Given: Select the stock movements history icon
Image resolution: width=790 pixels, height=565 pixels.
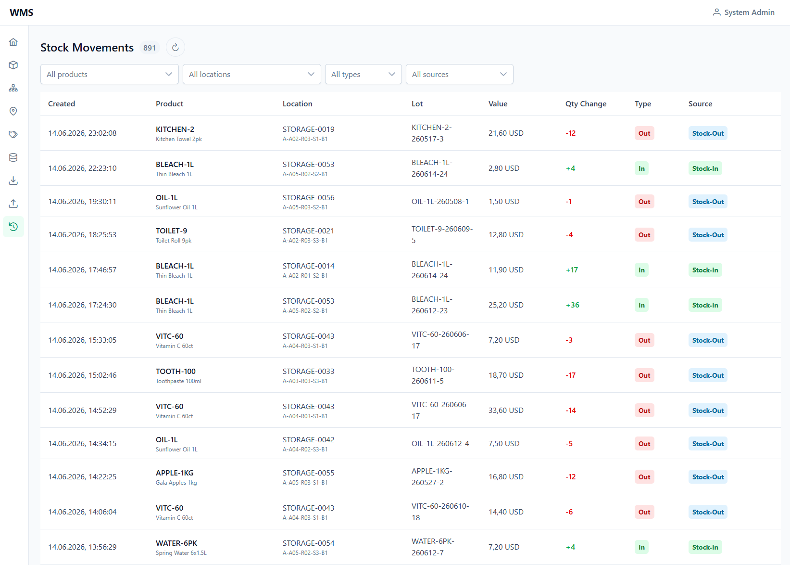Looking at the screenshot, I should (13, 227).
